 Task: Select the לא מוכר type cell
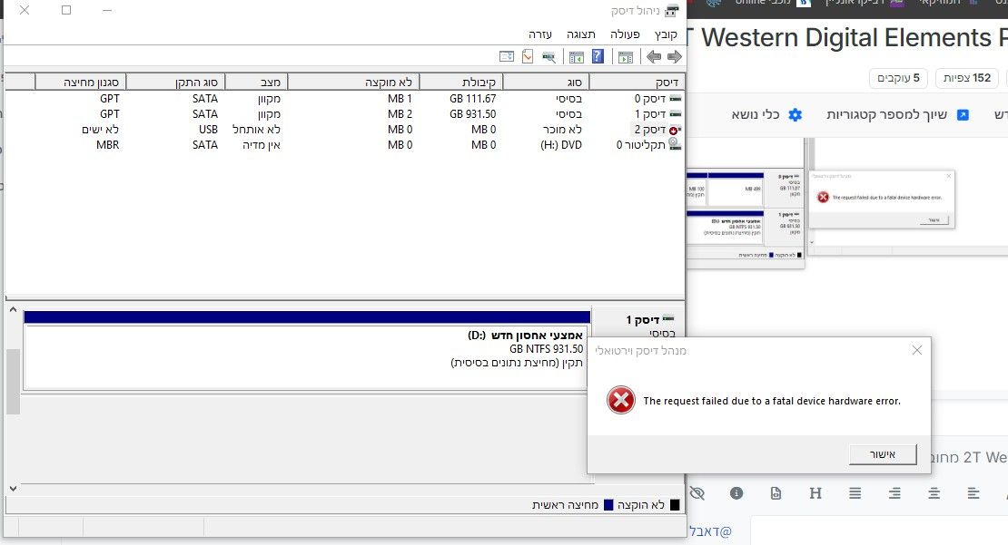tap(561, 129)
